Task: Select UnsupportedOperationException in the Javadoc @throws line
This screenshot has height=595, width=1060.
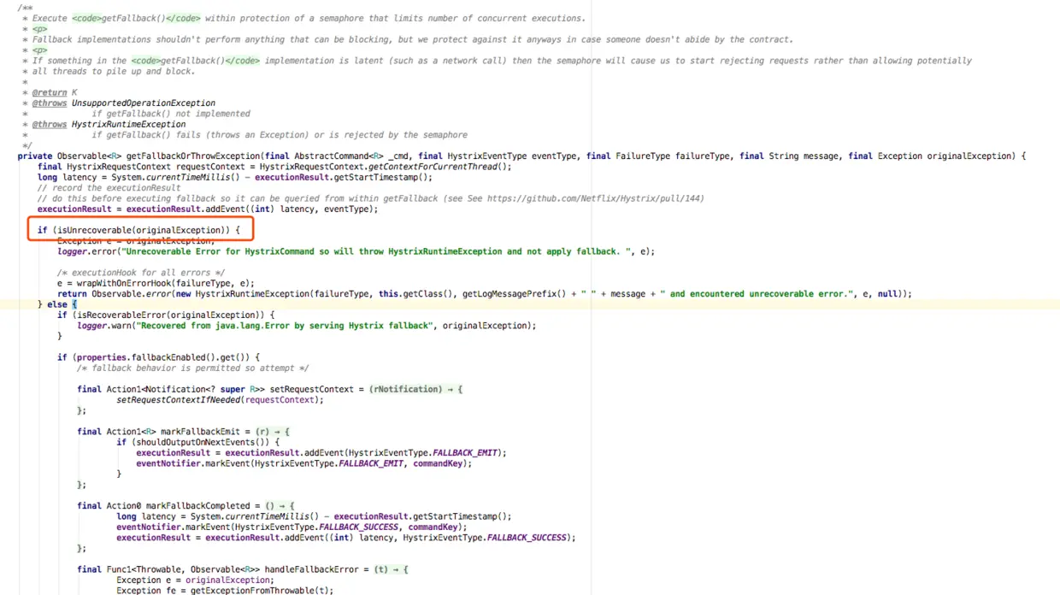Action: (x=144, y=103)
